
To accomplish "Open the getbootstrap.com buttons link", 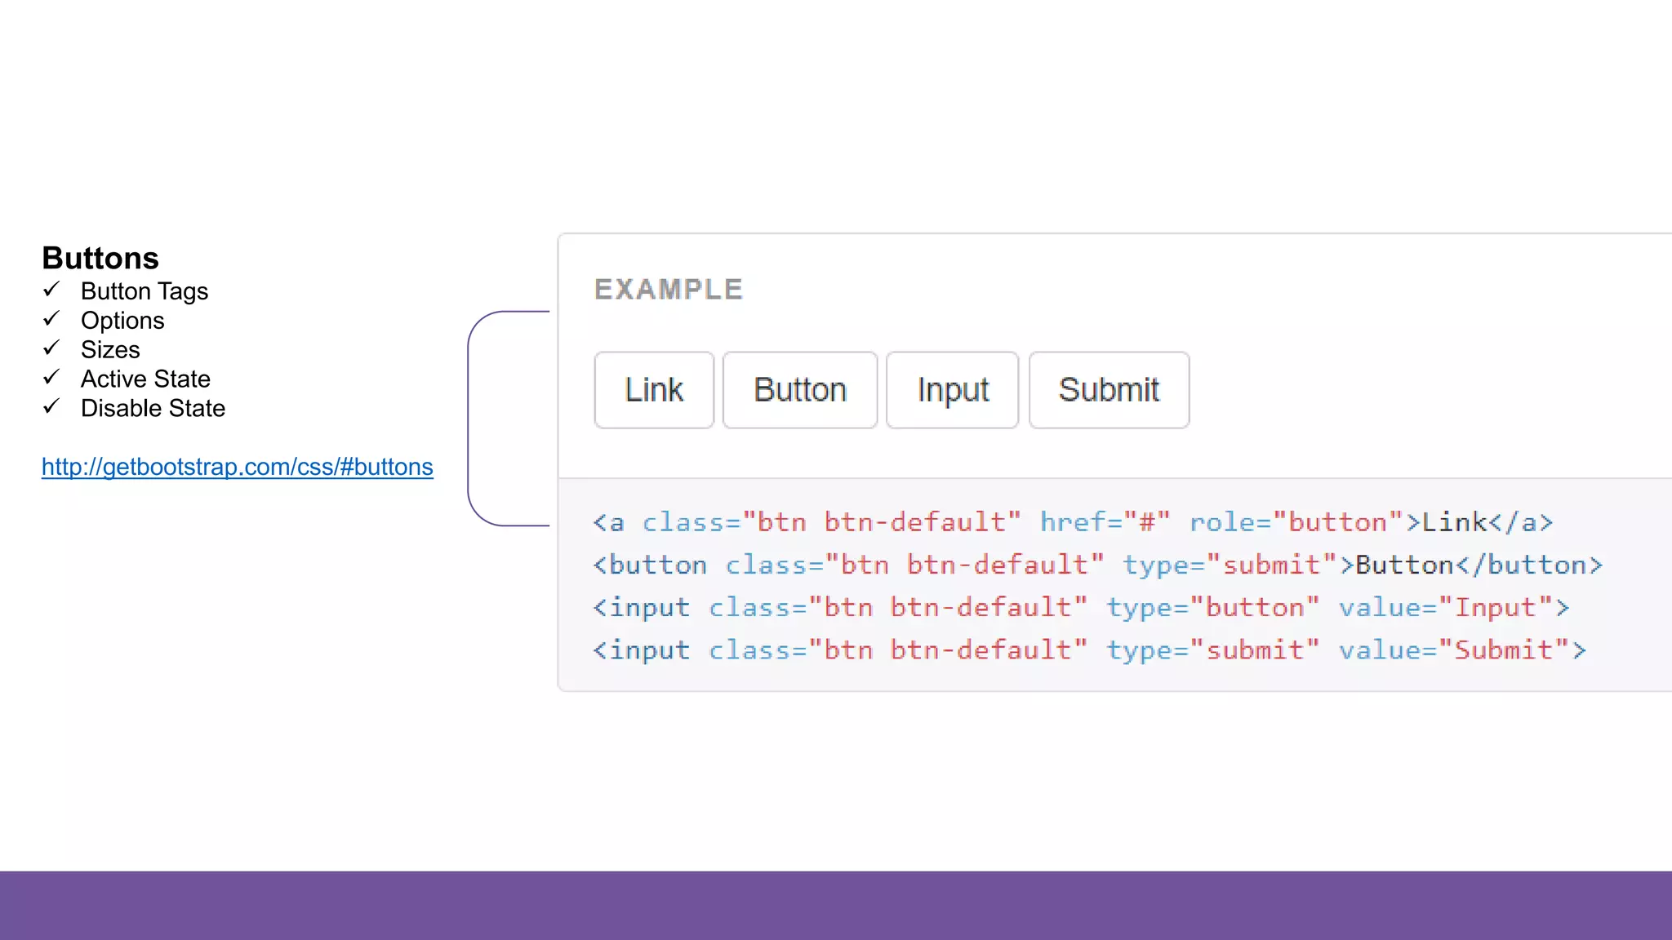I will pyautogui.click(x=237, y=467).
